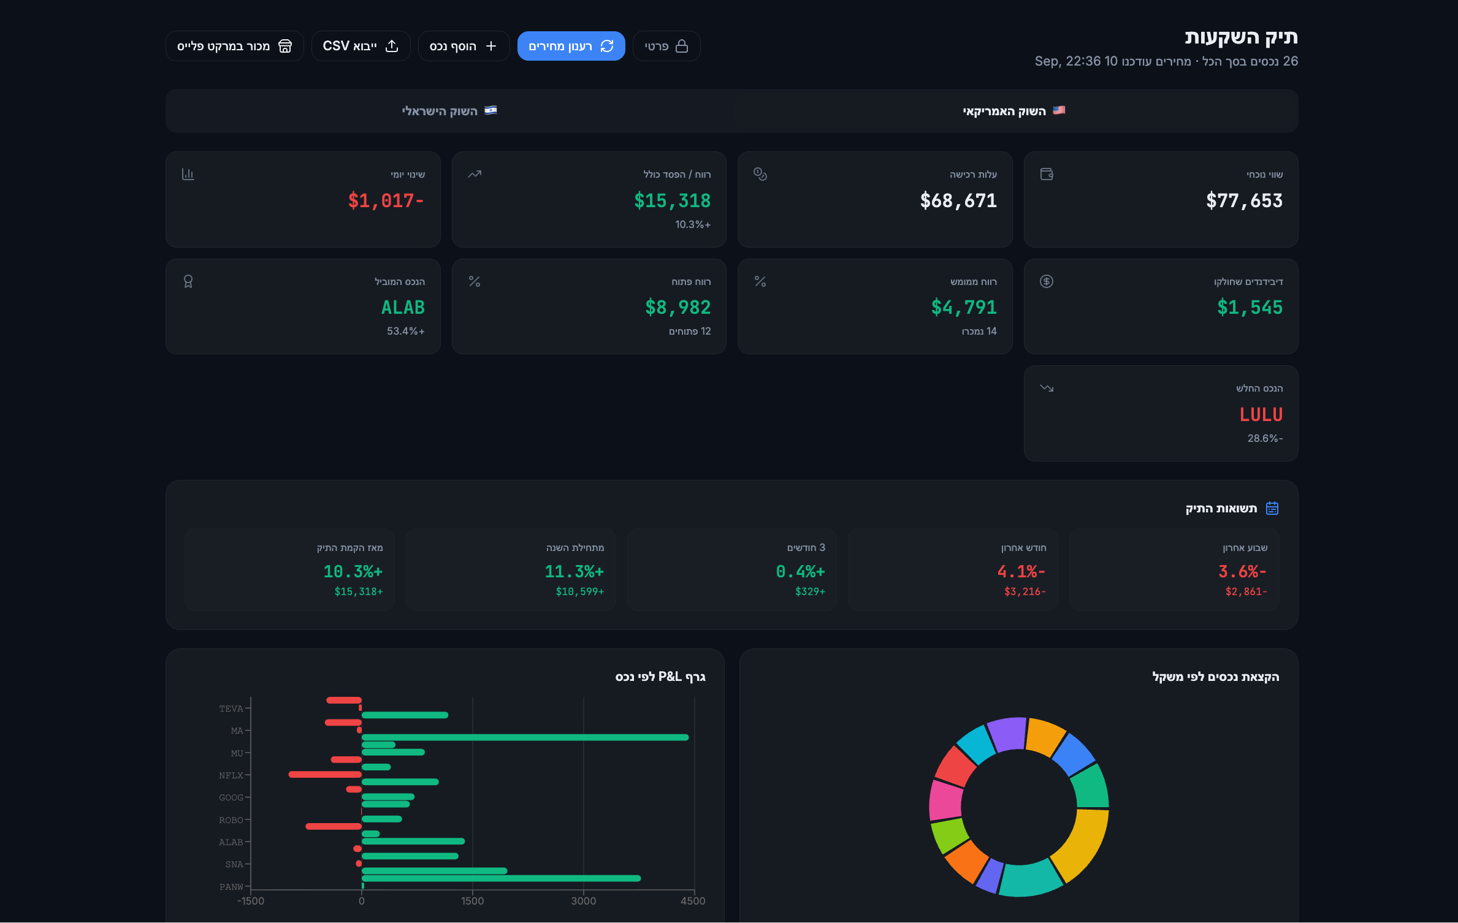Toggle the private mode lock button (פרטי)
This screenshot has height=923, width=1458.
[666, 46]
